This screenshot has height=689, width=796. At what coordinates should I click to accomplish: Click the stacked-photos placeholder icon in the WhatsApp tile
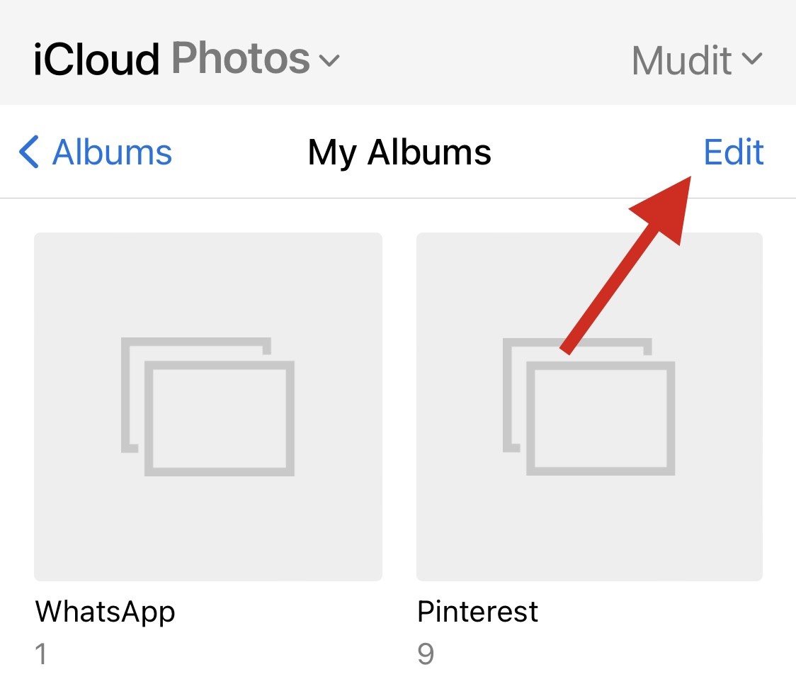click(208, 406)
